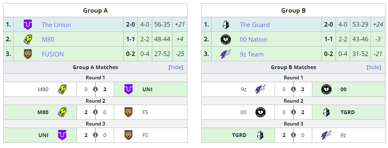Viewport: 388px width, 148px height.
Task: Open the 00 Nation team page link
Action: click(x=254, y=39)
